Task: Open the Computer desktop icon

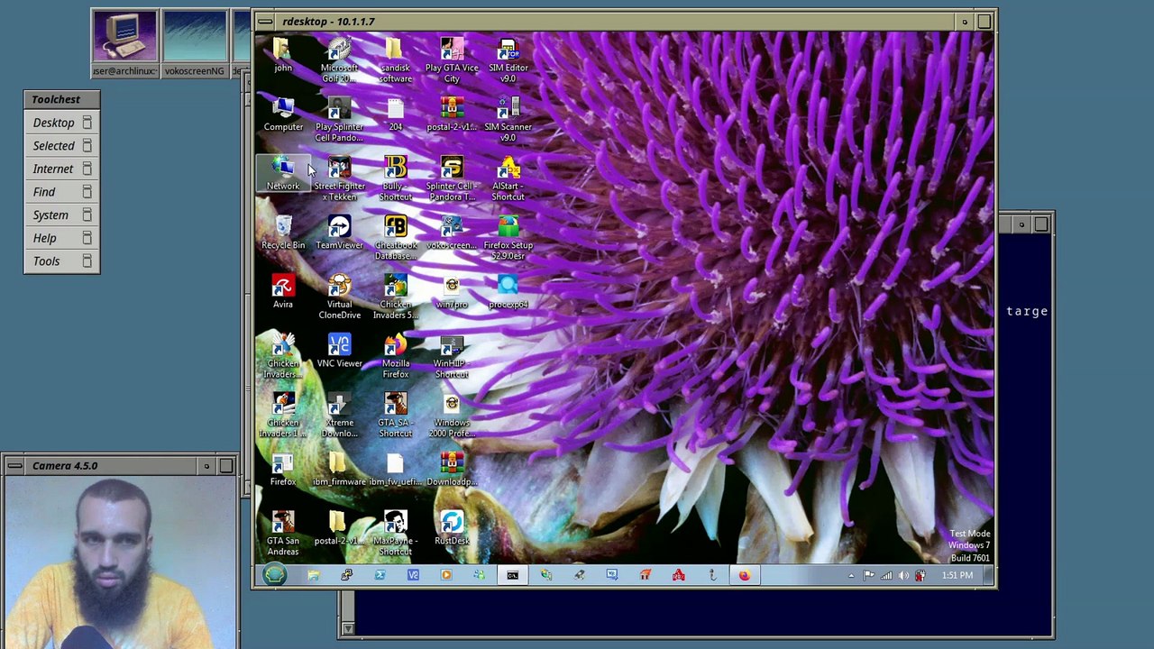Action: [x=283, y=114]
